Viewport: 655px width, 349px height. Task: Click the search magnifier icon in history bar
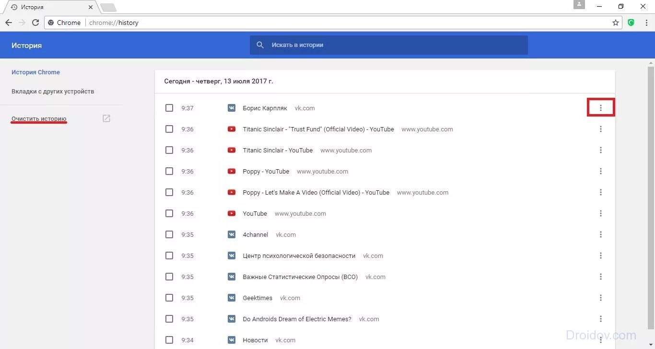260,45
